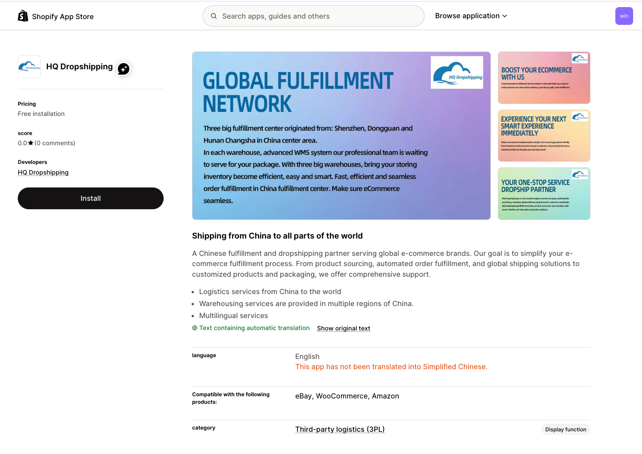642x454 pixels.
Task: Click the badge icon beside the app name
Action: (x=123, y=69)
